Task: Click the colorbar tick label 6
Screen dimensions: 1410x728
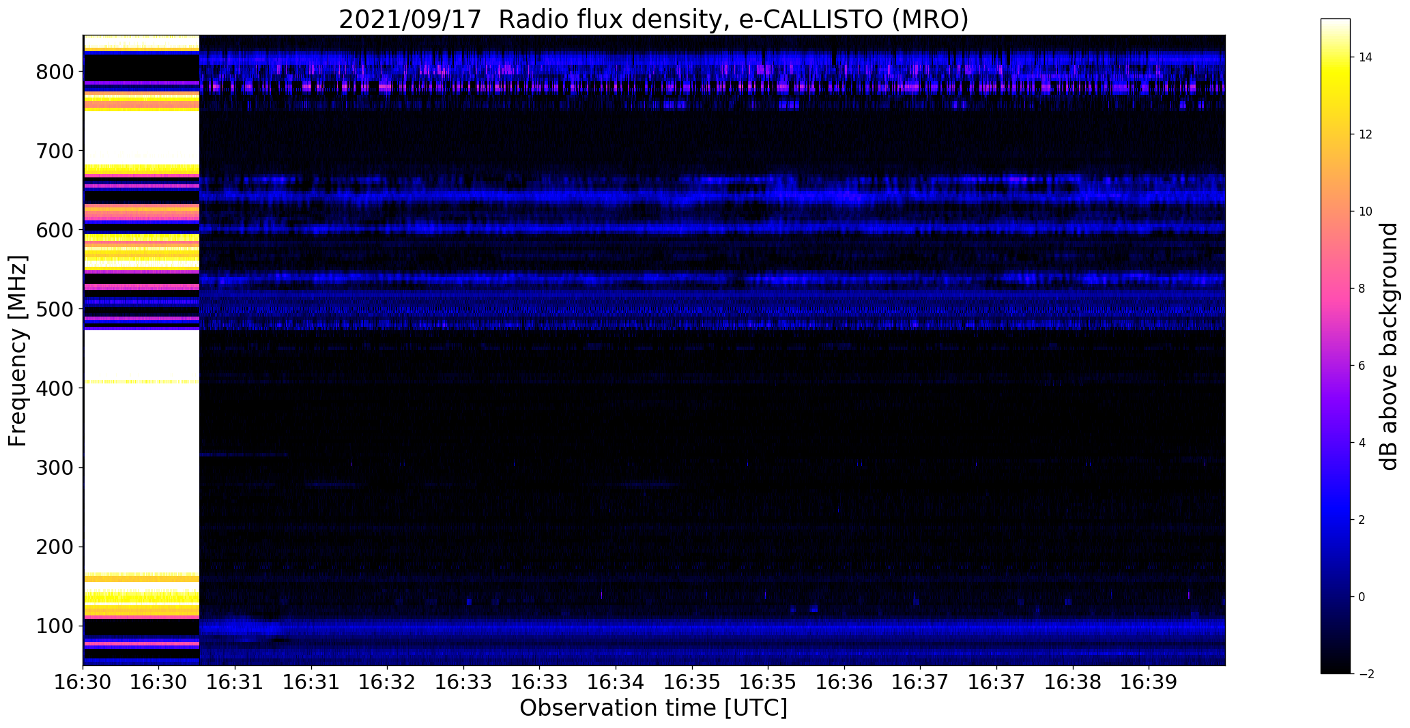Action: coord(1362,366)
